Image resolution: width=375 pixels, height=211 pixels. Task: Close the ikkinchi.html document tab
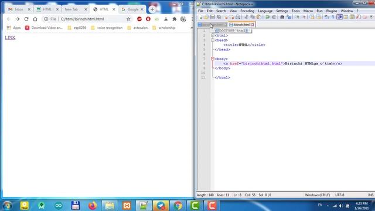coord(253,25)
